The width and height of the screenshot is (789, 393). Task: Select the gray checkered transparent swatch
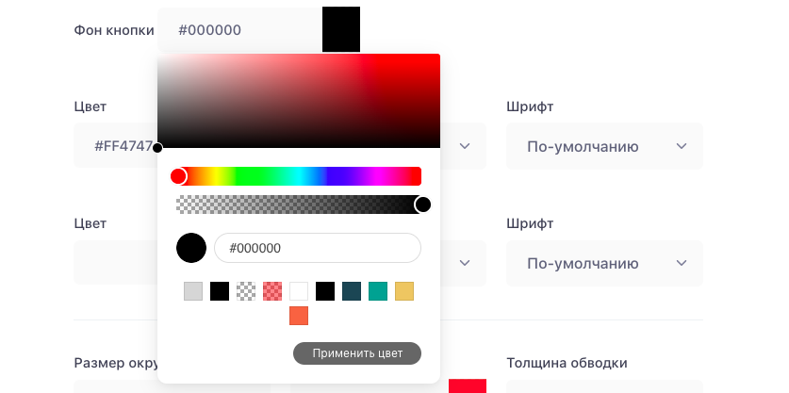pyautogui.click(x=246, y=291)
